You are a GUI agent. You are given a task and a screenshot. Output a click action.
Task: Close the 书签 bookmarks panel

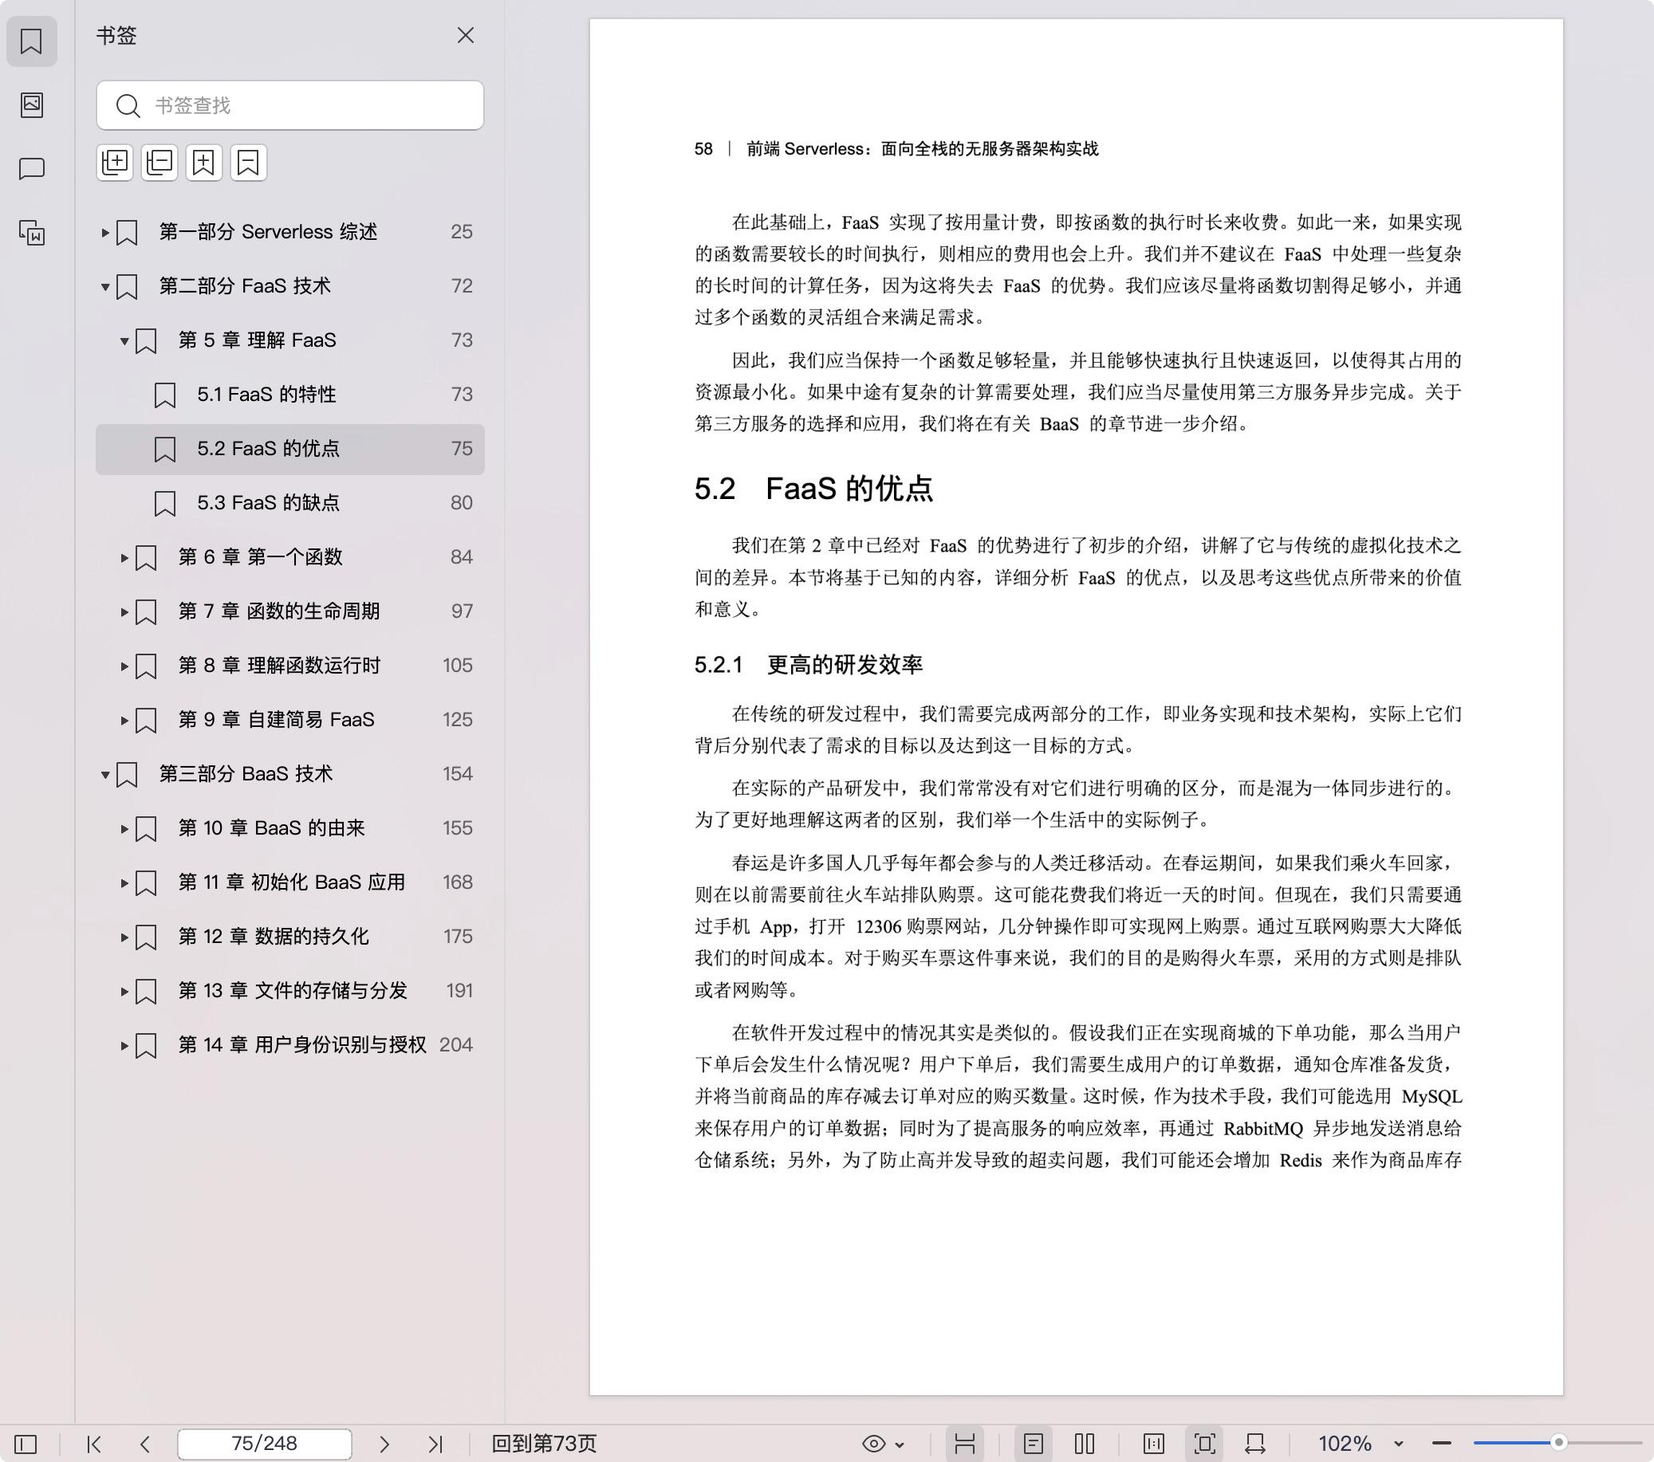click(x=465, y=36)
